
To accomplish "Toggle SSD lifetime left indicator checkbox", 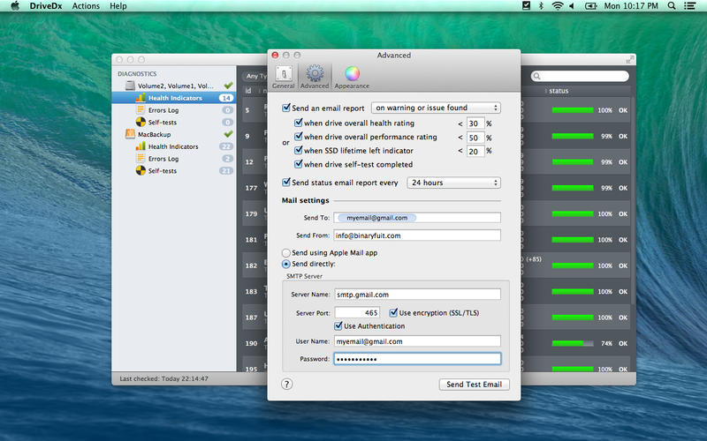I will pyautogui.click(x=298, y=150).
